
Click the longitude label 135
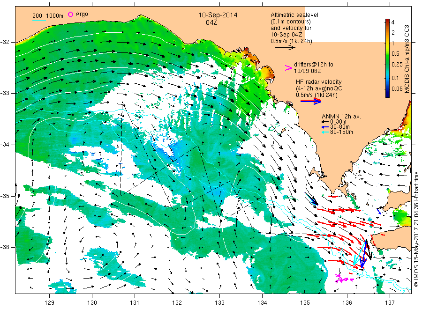[x=305, y=303]
